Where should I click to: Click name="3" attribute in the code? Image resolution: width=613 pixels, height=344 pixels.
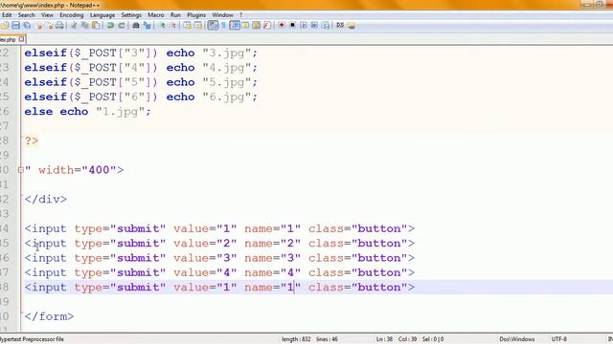point(272,258)
